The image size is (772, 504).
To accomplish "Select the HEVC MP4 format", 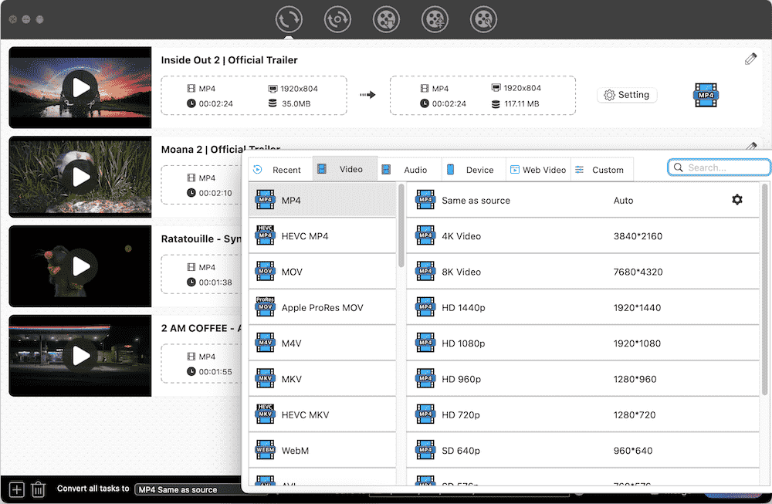I will (x=322, y=235).
